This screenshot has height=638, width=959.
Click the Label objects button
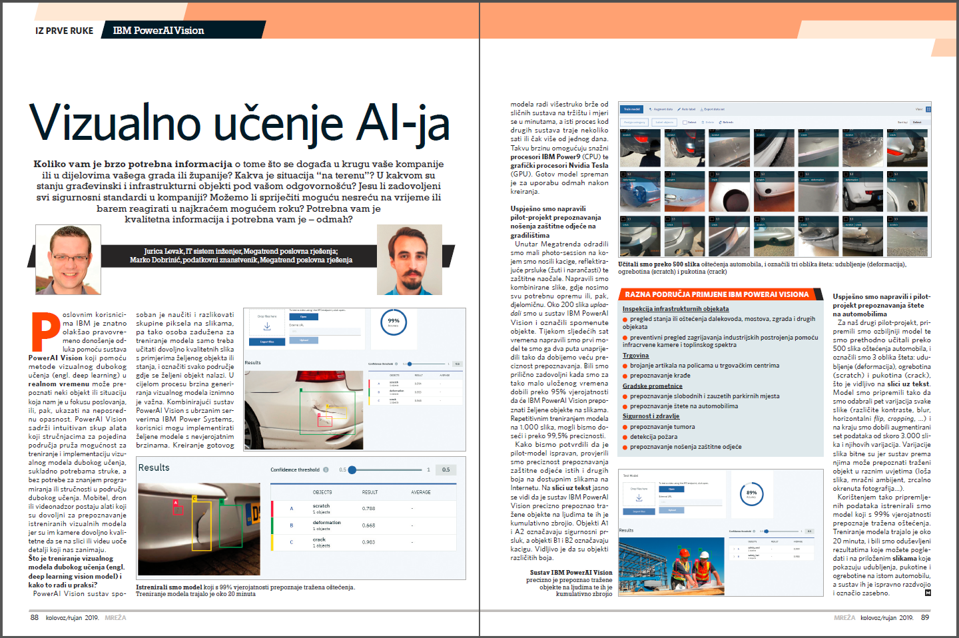click(664, 122)
